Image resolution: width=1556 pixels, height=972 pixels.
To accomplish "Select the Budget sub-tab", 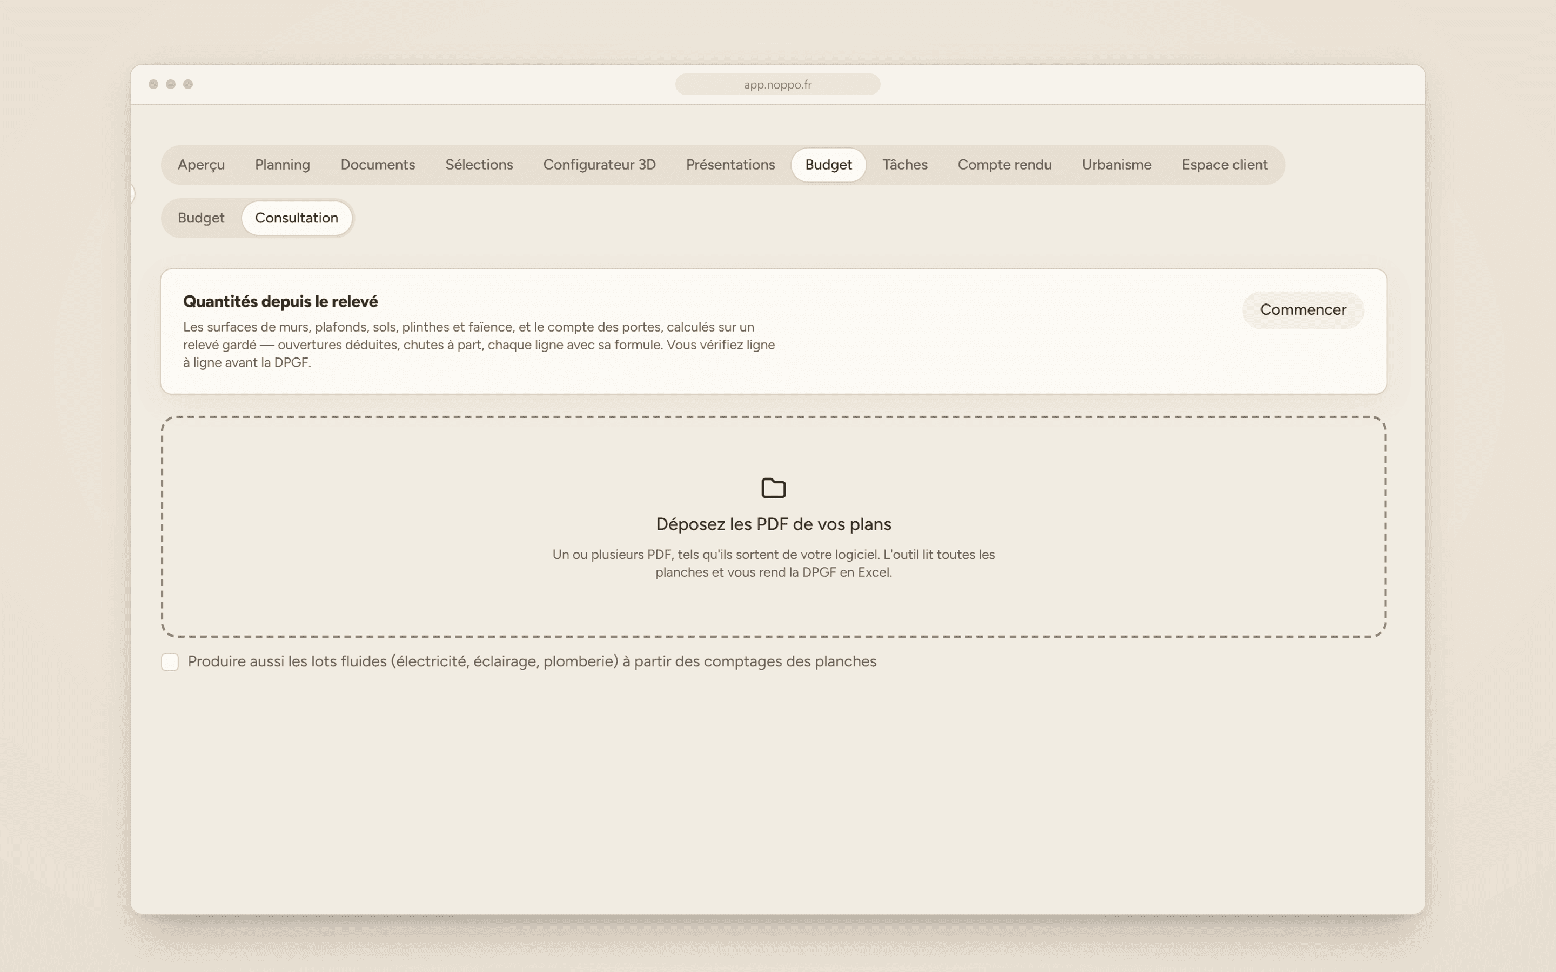I will coord(201,218).
